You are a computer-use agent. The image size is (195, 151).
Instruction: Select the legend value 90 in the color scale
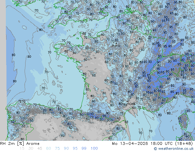(66, 149)
